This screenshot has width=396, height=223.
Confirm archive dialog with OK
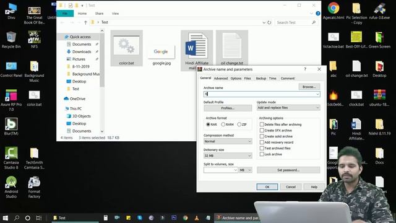click(267, 187)
